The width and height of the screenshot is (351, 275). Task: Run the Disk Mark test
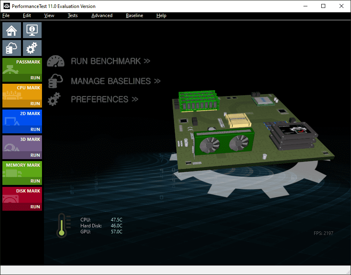[x=22, y=207]
